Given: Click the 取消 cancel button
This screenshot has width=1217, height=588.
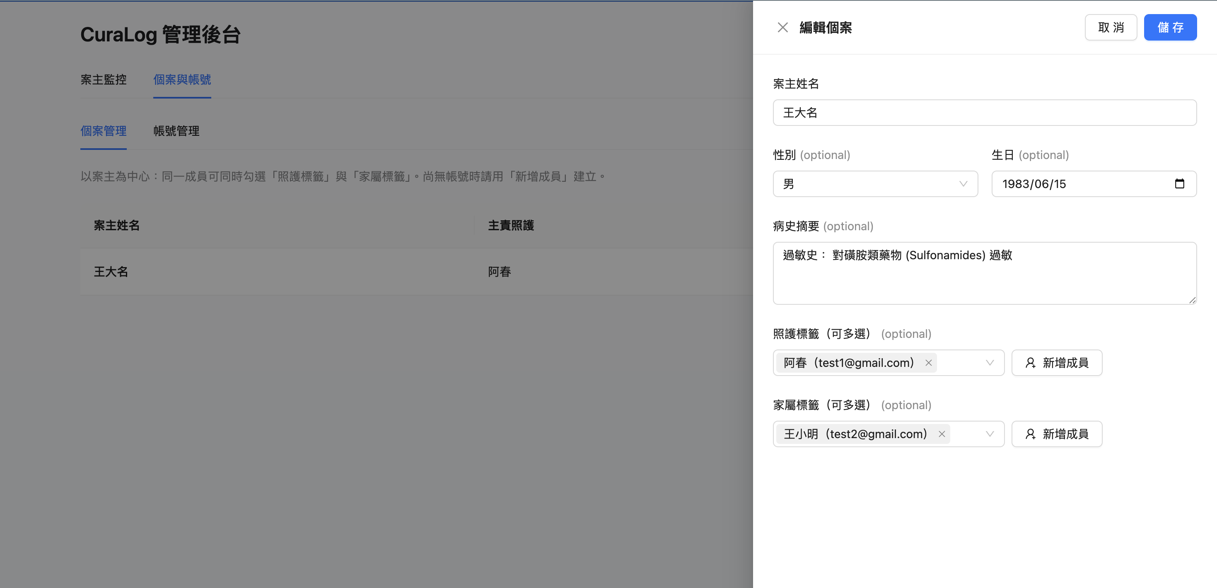Looking at the screenshot, I should 1111,27.
